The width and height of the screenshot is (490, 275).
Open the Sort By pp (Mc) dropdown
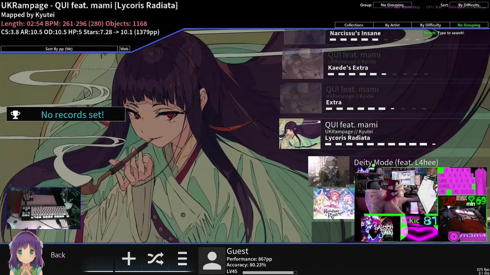59,49
